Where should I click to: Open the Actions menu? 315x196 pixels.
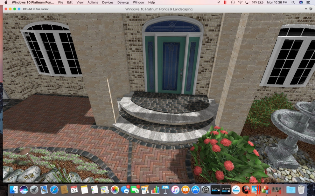click(x=93, y=3)
